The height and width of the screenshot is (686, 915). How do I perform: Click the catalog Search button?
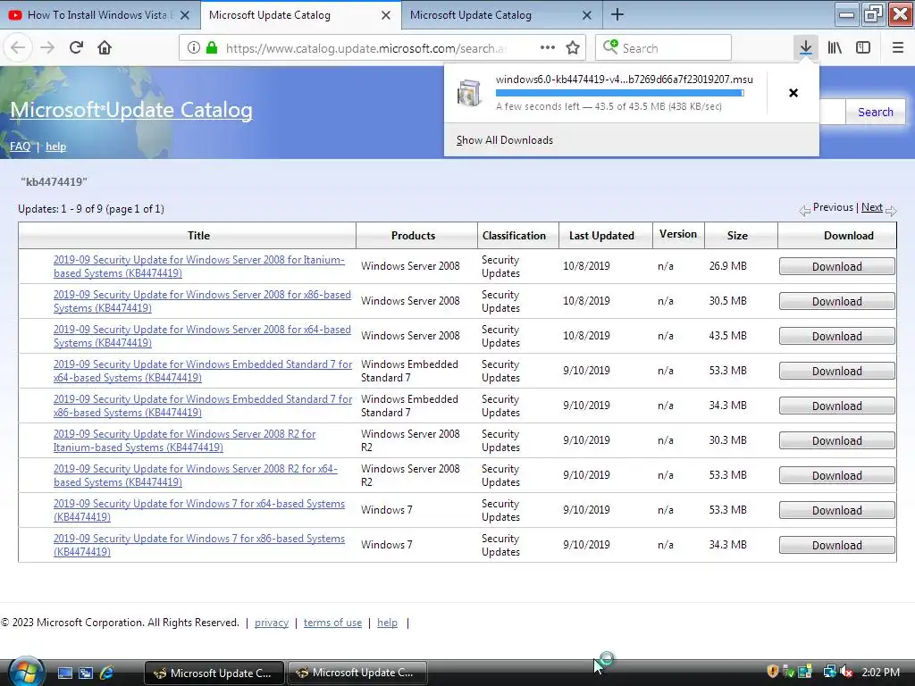[x=876, y=112]
